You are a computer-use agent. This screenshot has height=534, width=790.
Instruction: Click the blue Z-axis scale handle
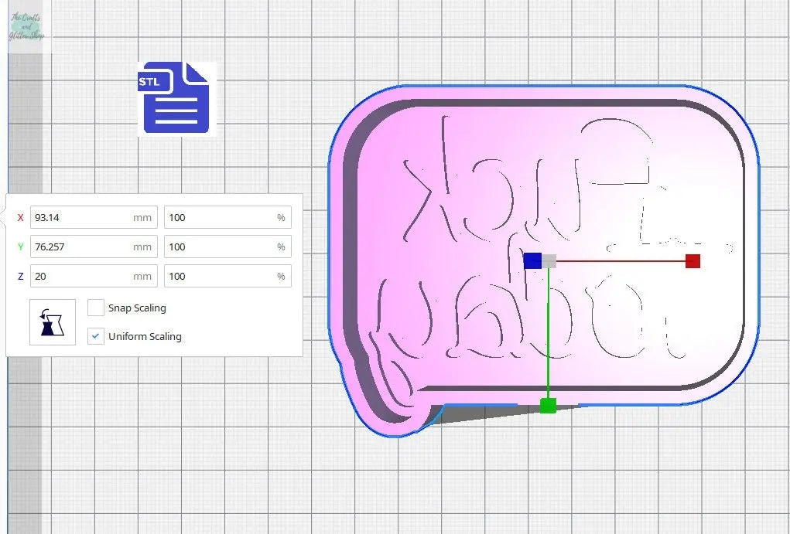pos(532,260)
